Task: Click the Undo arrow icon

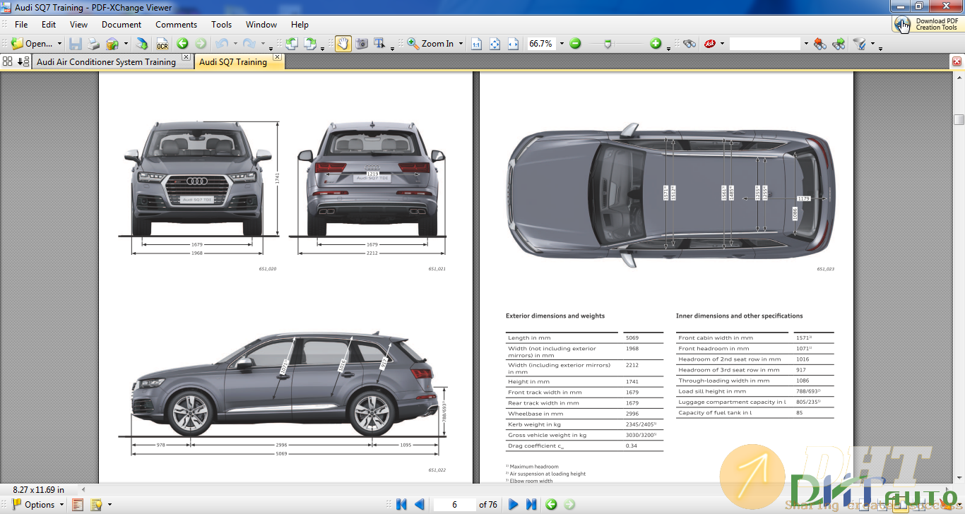Action: pyautogui.click(x=222, y=44)
